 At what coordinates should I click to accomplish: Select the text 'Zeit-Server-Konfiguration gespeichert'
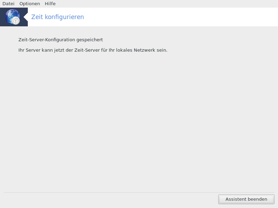click(x=60, y=40)
